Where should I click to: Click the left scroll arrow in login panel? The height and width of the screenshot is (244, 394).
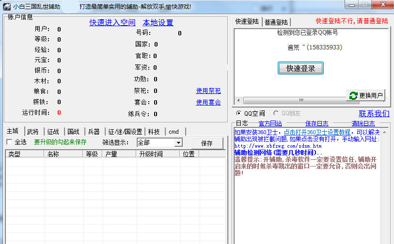point(238,100)
